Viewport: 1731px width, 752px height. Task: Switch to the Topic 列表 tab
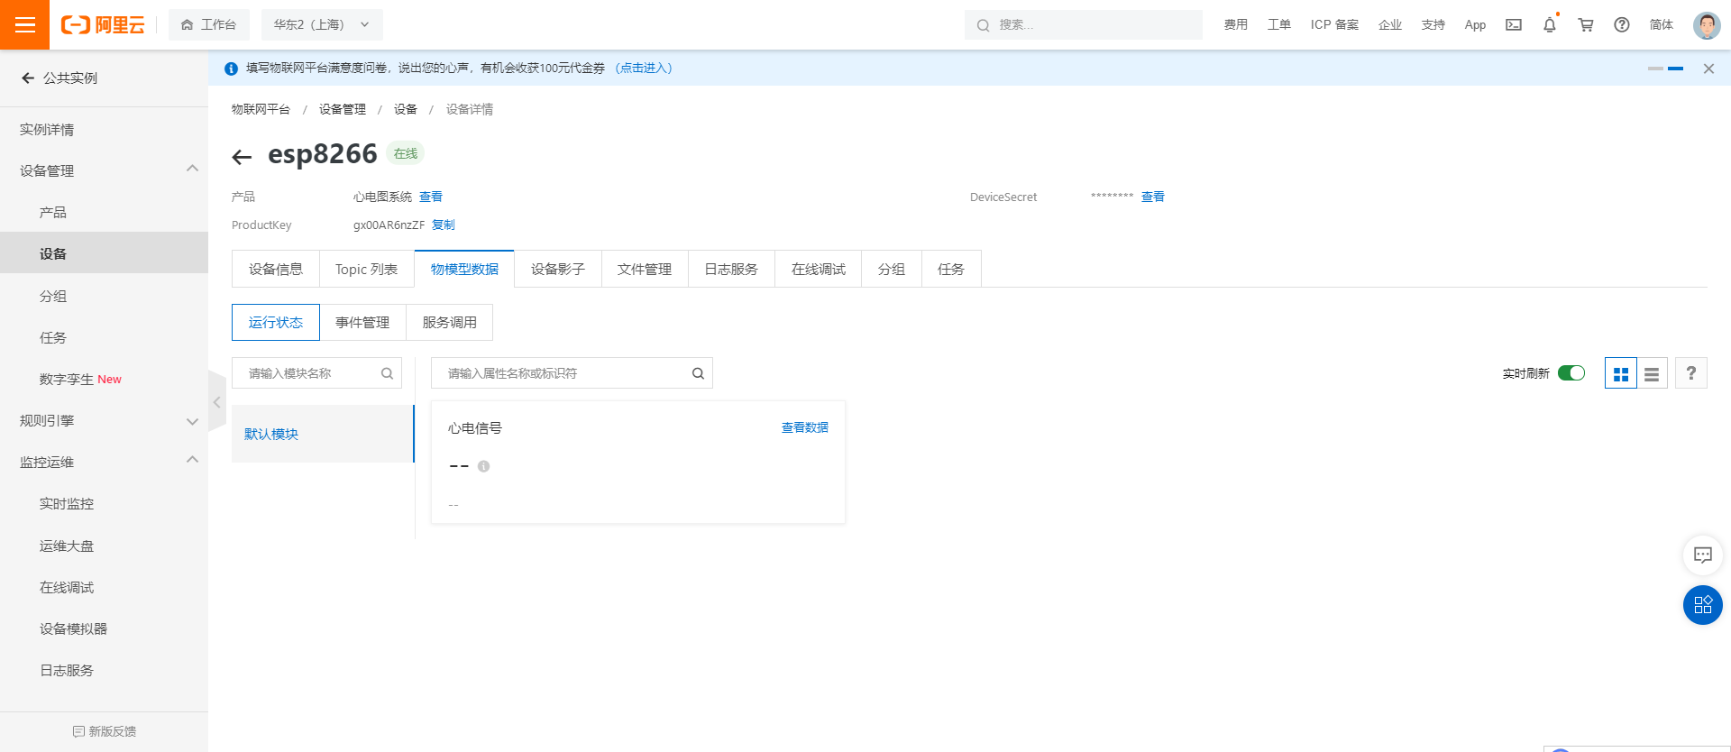(x=367, y=270)
